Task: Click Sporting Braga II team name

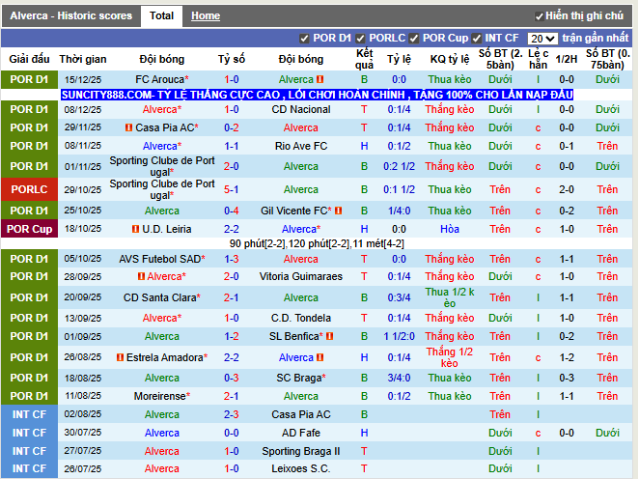Action: click(x=301, y=451)
